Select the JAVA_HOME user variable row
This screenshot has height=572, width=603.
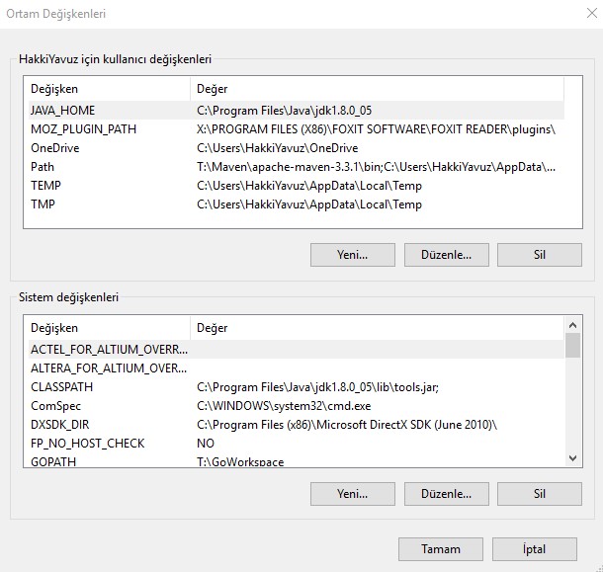[297, 111]
